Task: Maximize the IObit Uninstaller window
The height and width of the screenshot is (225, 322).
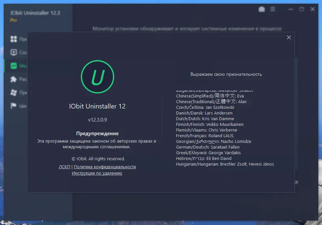Action: point(302,9)
